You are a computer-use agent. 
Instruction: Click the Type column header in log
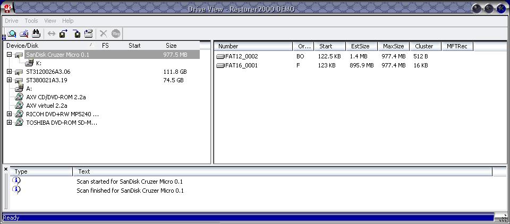point(41,171)
